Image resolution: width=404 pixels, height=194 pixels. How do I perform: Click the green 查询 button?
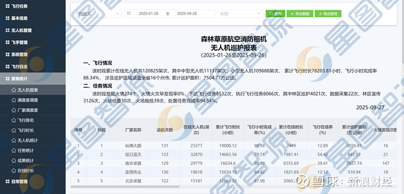(x=275, y=14)
